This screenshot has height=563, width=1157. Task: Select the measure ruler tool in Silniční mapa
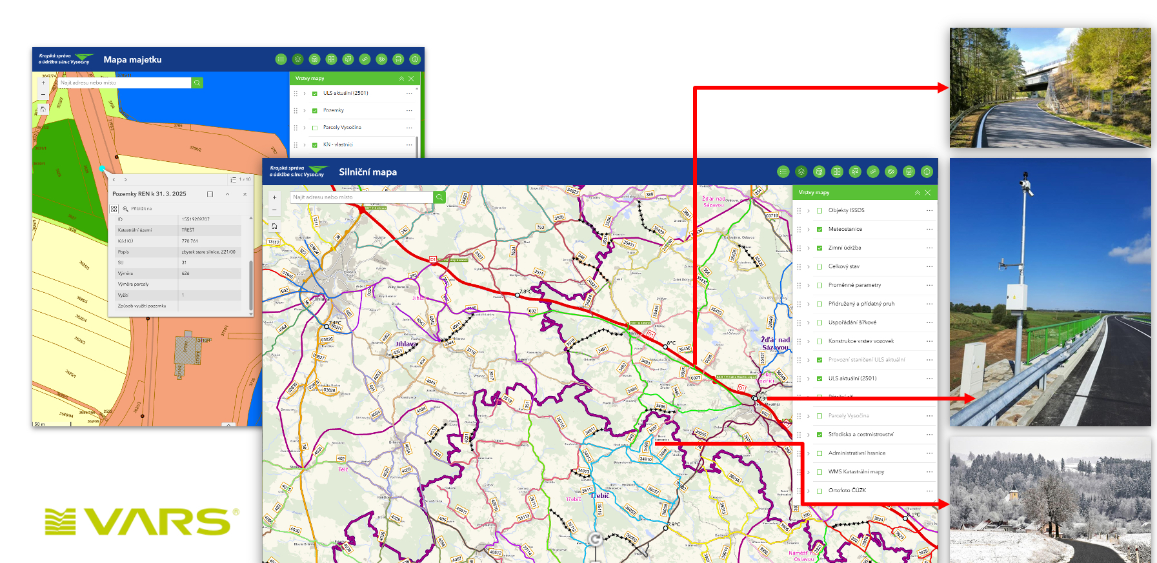pyautogui.click(x=873, y=172)
